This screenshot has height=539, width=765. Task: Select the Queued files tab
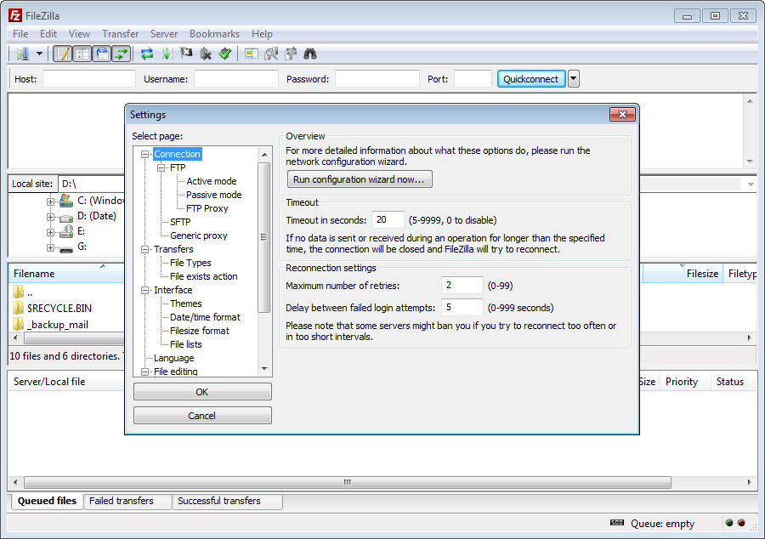point(47,501)
